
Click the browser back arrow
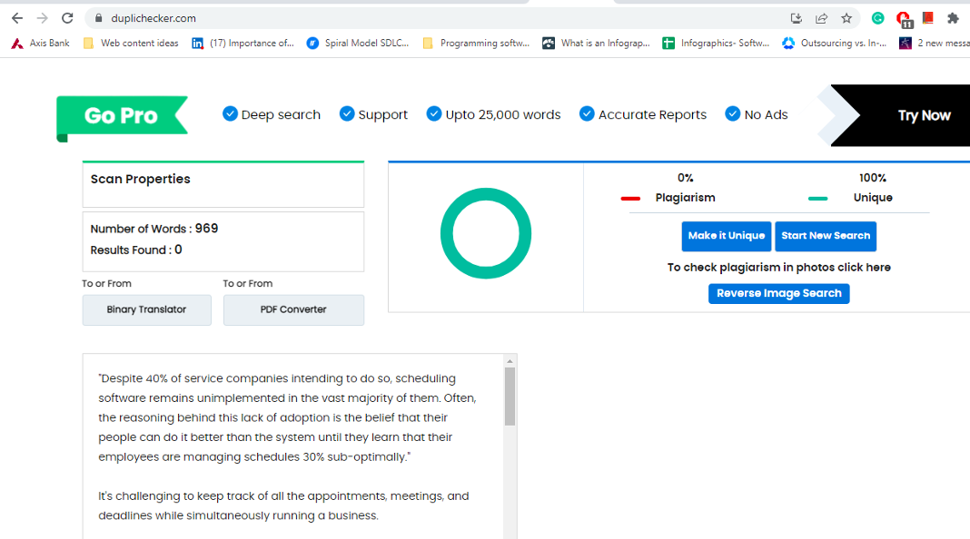point(17,18)
